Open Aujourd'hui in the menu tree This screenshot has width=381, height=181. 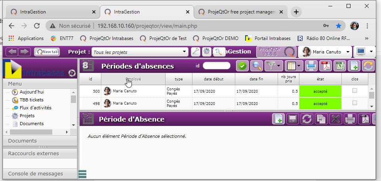point(32,92)
